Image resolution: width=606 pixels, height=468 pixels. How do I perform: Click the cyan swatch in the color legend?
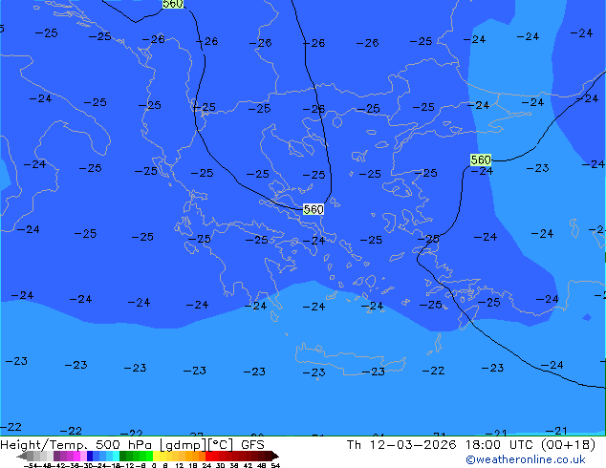click(116, 456)
